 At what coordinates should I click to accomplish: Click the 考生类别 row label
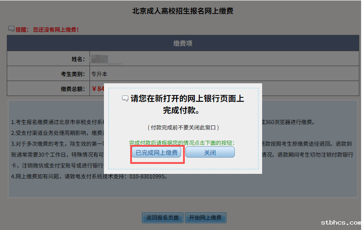72,74
